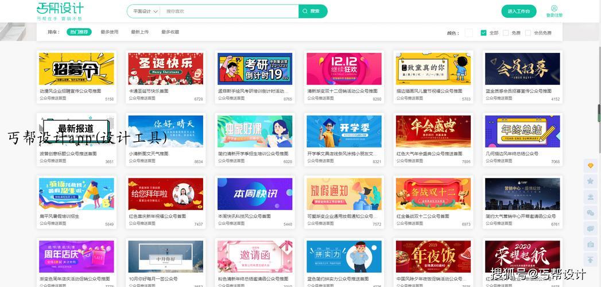The width and height of the screenshot is (601, 287).
Task: Open the 考研倒计时 template thumbnail
Action: click(255, 69)
